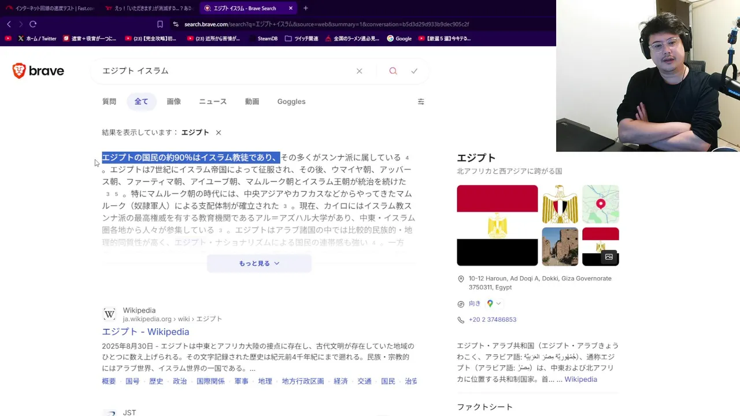Open the 歴史 sublink under Wikipedia
740x416 pixels.
point(156,381)
